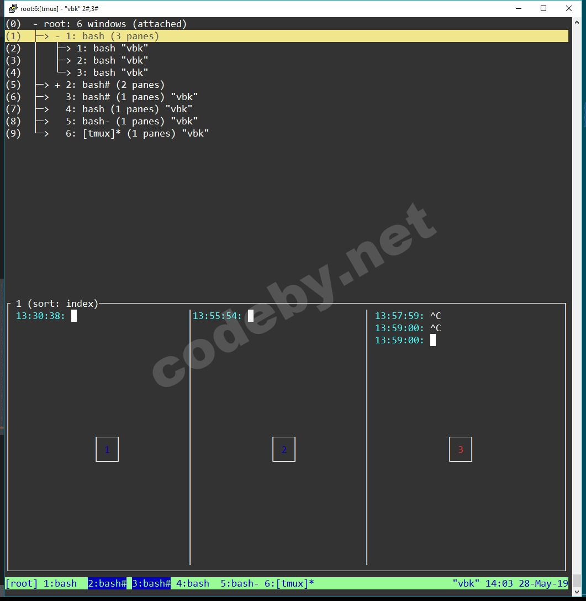
Task: Choose window '6: [tmux]* (1 panes)' row
Action: pyautogui.click(x=137, y=134)
